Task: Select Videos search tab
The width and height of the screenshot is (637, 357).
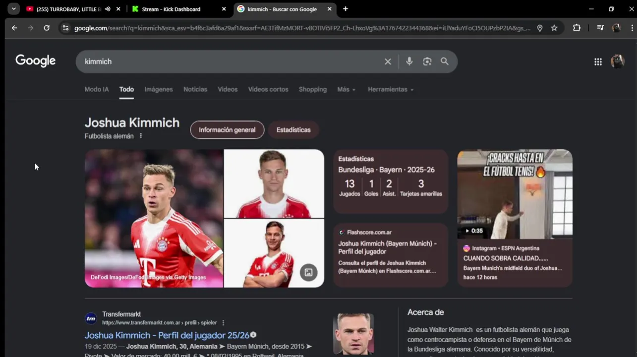Action: [x=228, y=89]
